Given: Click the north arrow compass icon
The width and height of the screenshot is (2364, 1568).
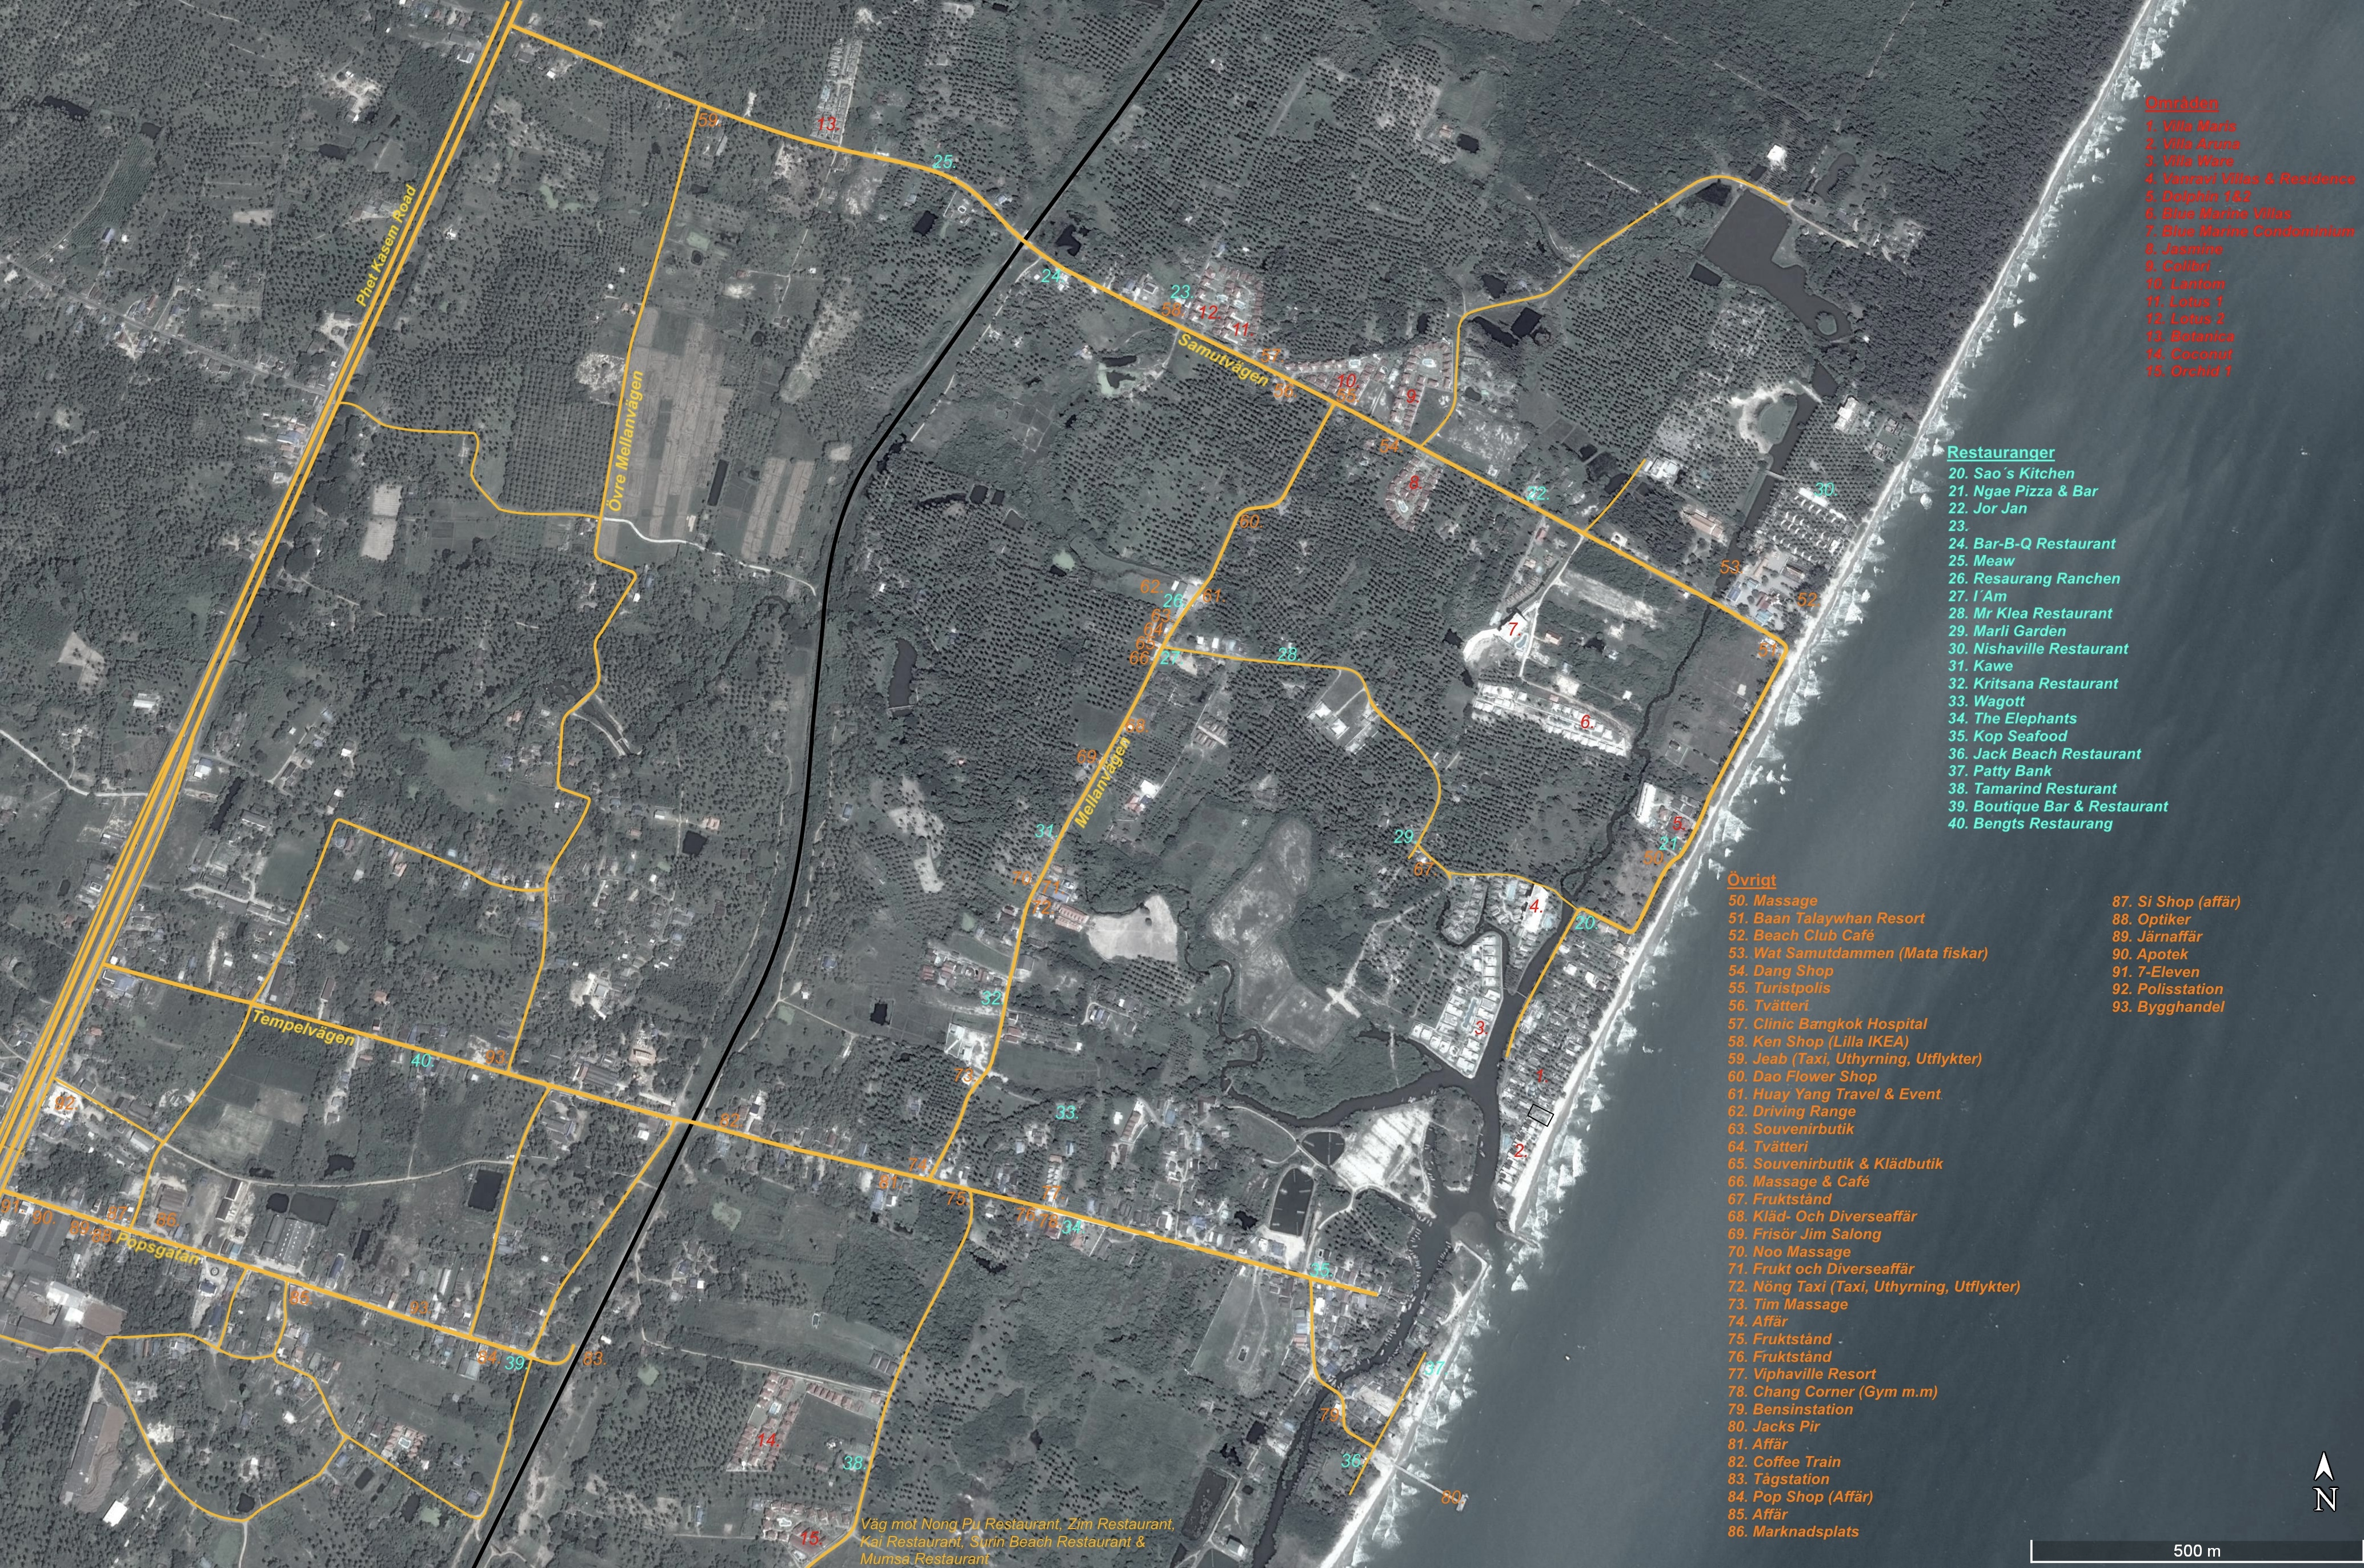Looking at the screenshot, I should coord(2325,1483).
